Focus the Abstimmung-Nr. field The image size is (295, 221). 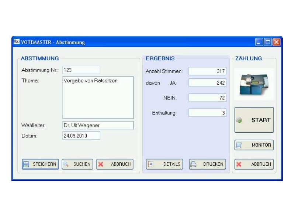81,70
